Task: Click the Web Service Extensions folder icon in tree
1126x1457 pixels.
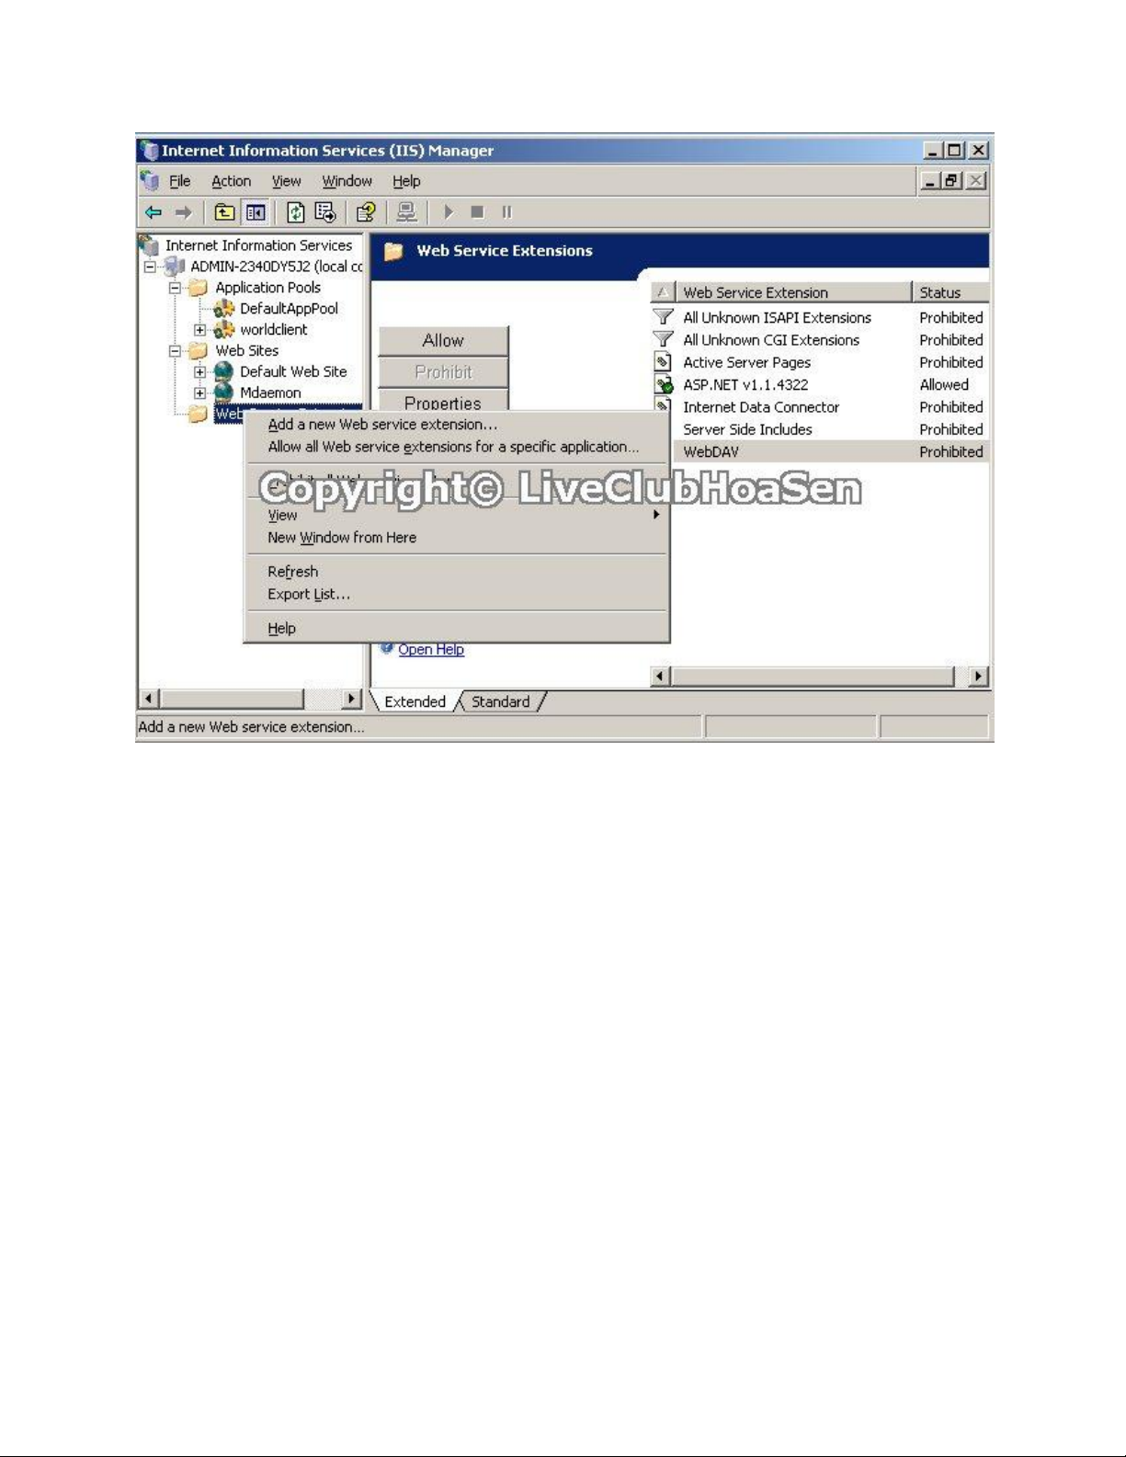Action: [199, 415]
